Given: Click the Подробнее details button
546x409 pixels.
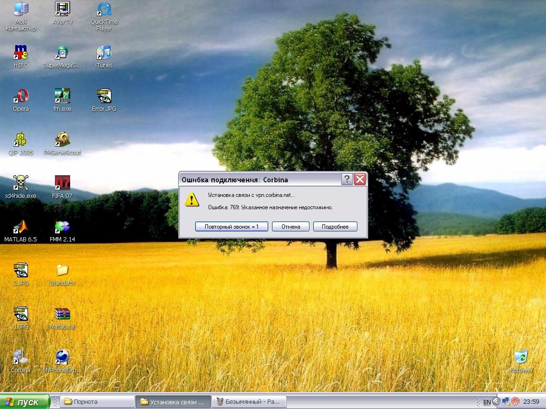Looking at the screenshot, I should [335, 227].
